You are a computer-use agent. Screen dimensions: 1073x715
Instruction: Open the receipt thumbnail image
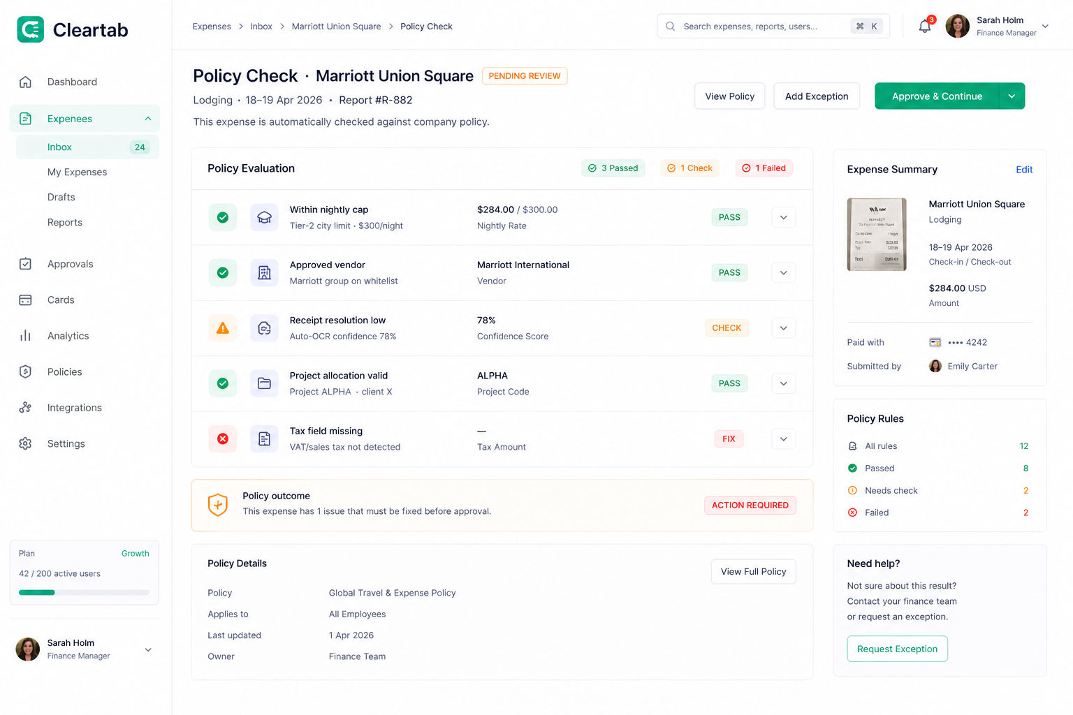877,235
